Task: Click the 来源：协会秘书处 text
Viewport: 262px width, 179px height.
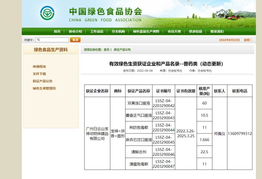Action: pyautogui.click(x=171, y=71)
